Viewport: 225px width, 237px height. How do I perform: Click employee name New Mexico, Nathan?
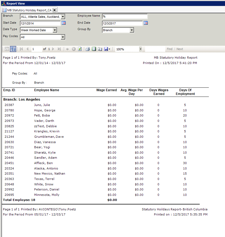tap(50, 174)
